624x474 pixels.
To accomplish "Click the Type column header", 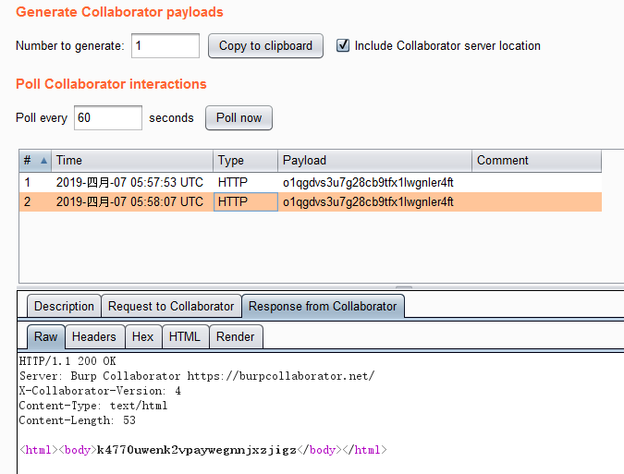I will (245, 161).
